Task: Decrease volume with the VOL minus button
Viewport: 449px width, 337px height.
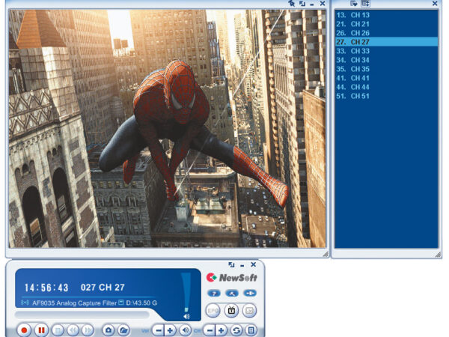Action: [158, 330]
